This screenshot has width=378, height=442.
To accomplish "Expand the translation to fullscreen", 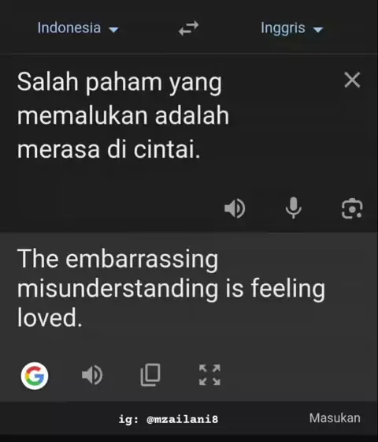I will pos(209,375).
